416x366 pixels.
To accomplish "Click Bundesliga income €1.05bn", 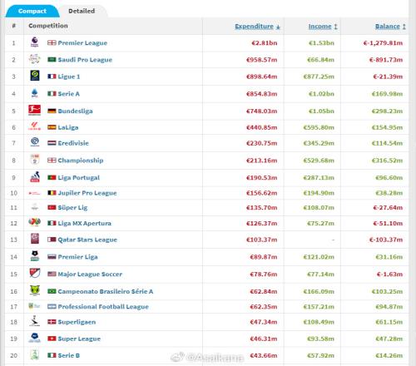I will click(x=321, y=111).
